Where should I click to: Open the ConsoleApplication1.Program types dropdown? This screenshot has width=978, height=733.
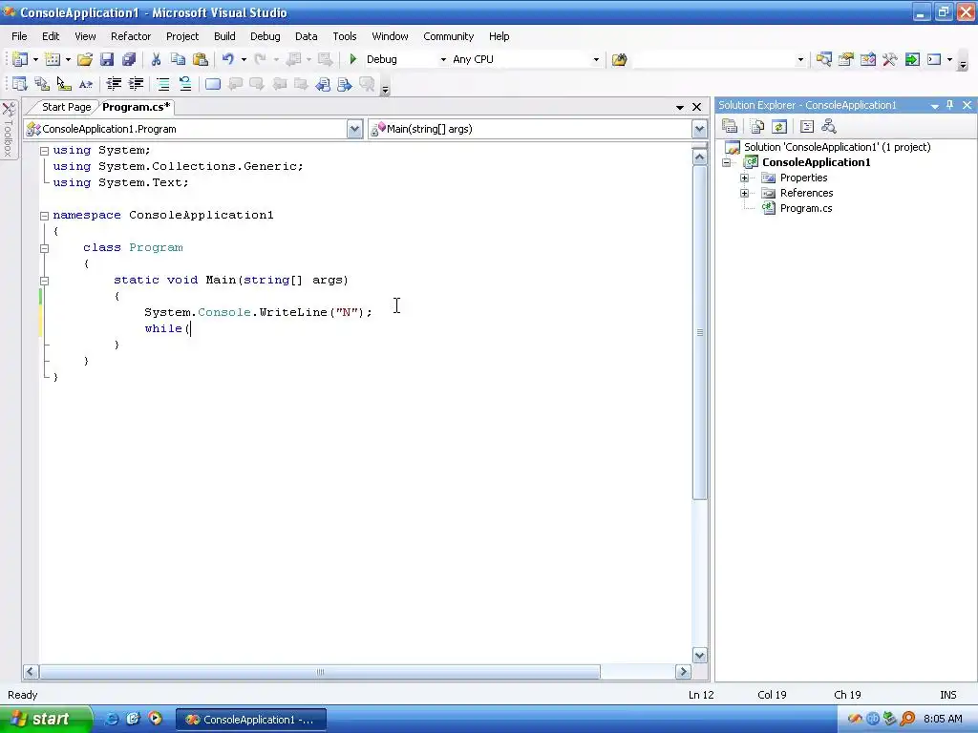[x=354, y=129]
